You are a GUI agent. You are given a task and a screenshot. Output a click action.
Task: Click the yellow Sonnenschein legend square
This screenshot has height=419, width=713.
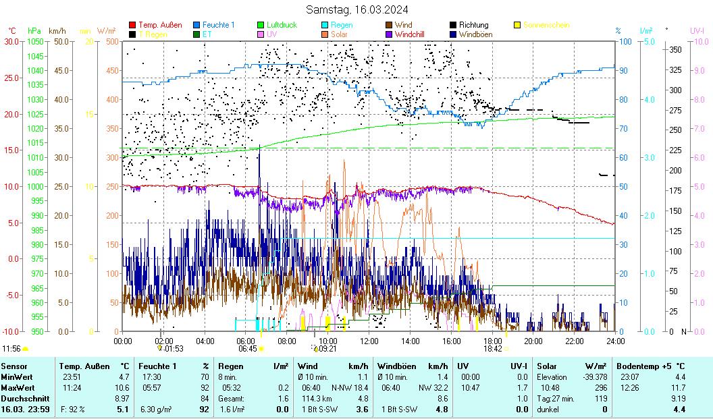pos(517,25)
